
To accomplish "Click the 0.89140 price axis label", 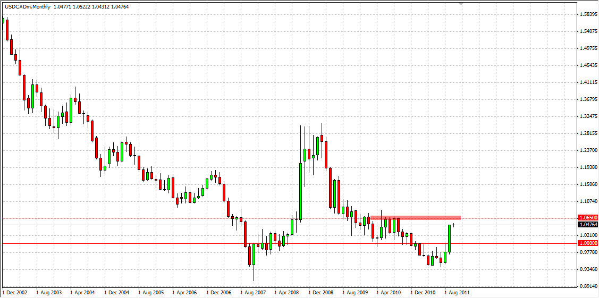I will coord(588,286).
